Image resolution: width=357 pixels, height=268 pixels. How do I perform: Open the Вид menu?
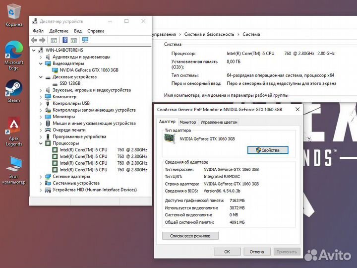click(78, 31)
